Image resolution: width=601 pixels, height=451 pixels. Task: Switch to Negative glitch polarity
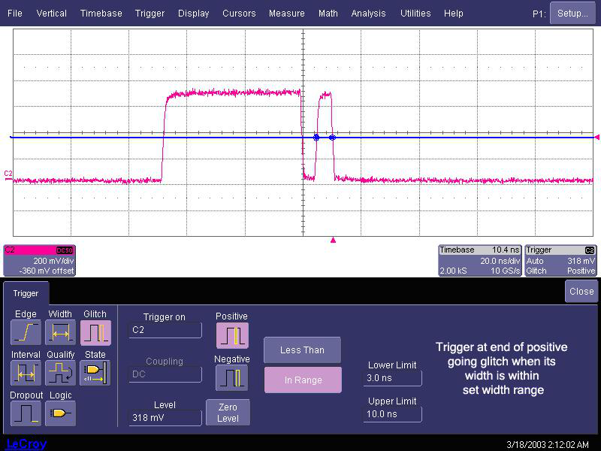231,378
